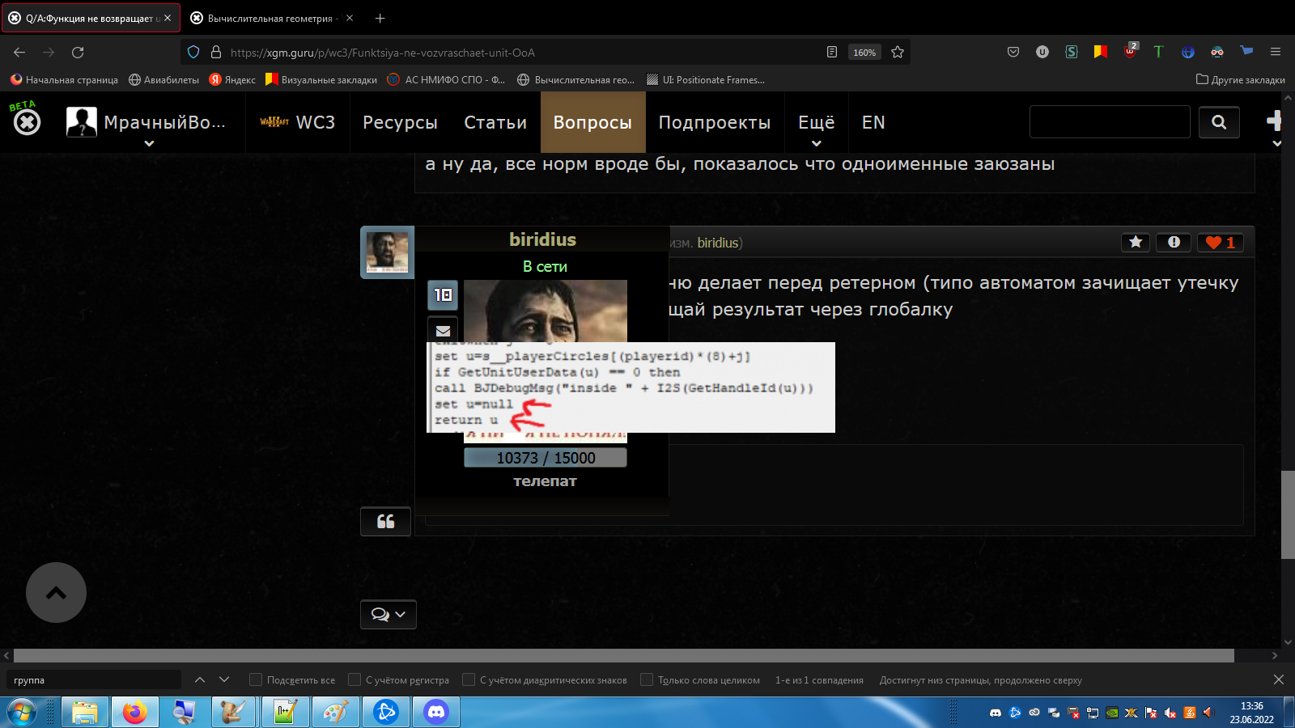
Task: Open Battle.net from the taskbar
Action: (386, 713)
